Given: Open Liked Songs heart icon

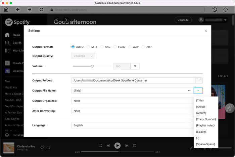Looking at the screenshot, I should tap(7, 71).
